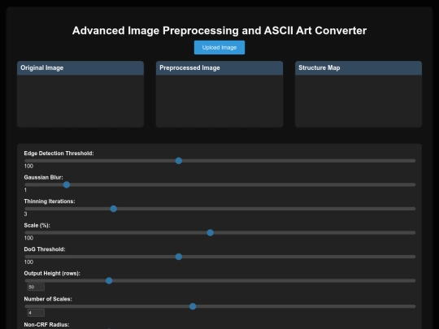The height and width of the screenshot is (329, 439).
Task: Click the far right end of Gaussian Blur track
Action: (x=414, y=184)
